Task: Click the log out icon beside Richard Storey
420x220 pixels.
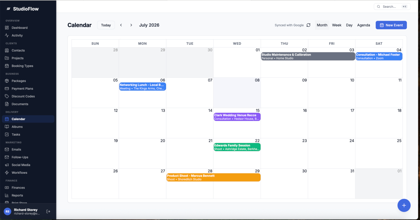Action: (x=48, y=211)
